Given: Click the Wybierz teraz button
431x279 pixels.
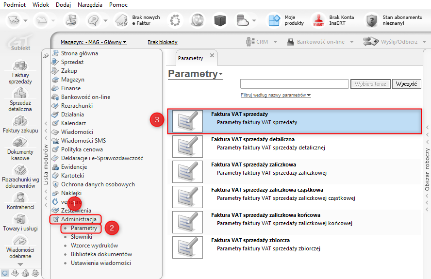Looking at the screenshot, I should pyautogui.click(x=370, y=84).
